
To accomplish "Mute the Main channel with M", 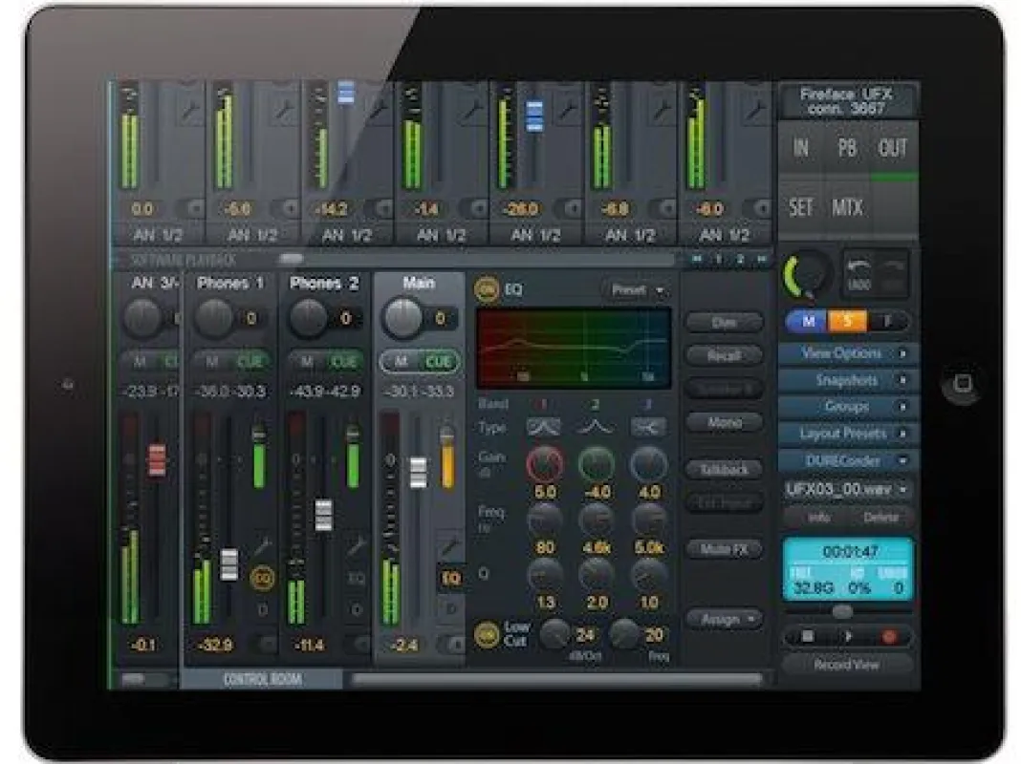I will coord(401,362).
